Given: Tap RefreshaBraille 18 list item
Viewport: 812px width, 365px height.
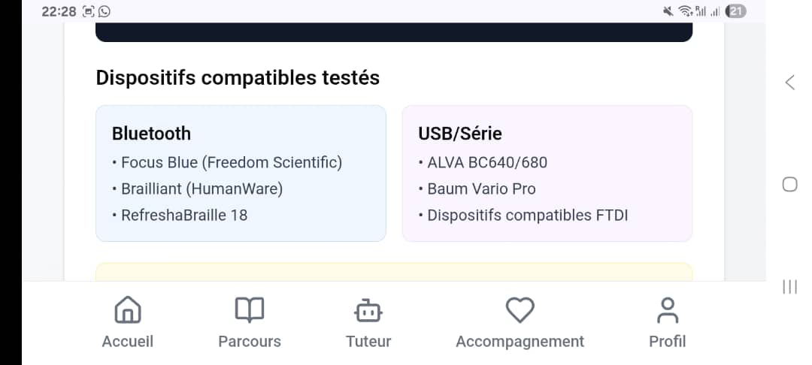Looking at the screenshot, I should [183, 216].
